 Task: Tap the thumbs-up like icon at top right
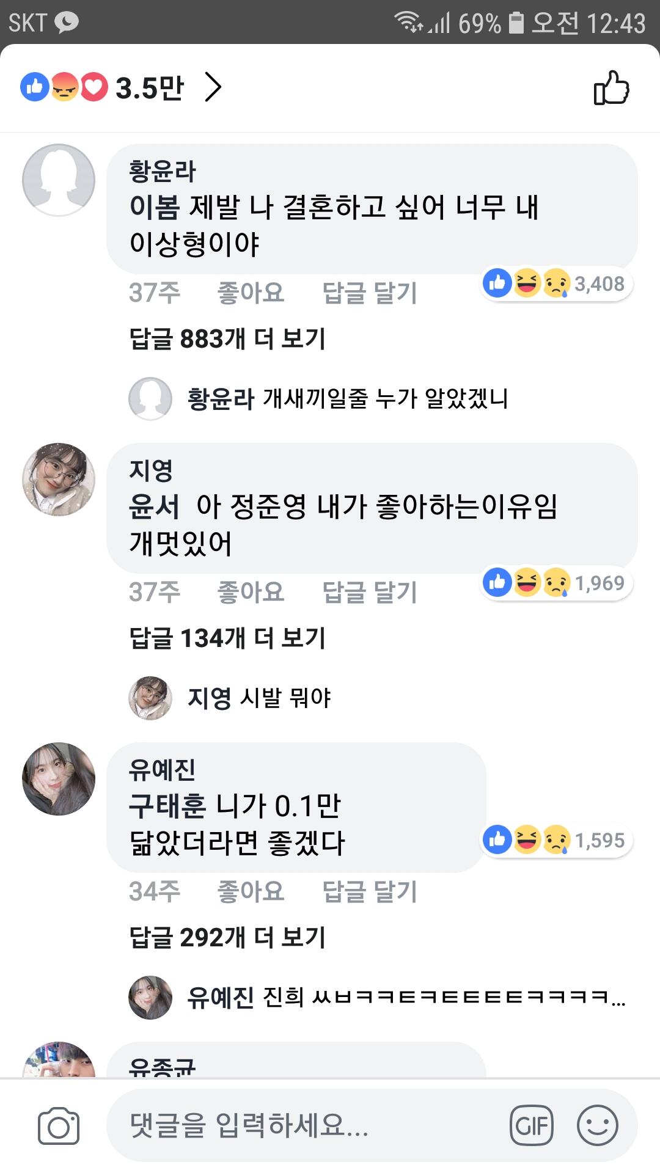tap(611, 88)
